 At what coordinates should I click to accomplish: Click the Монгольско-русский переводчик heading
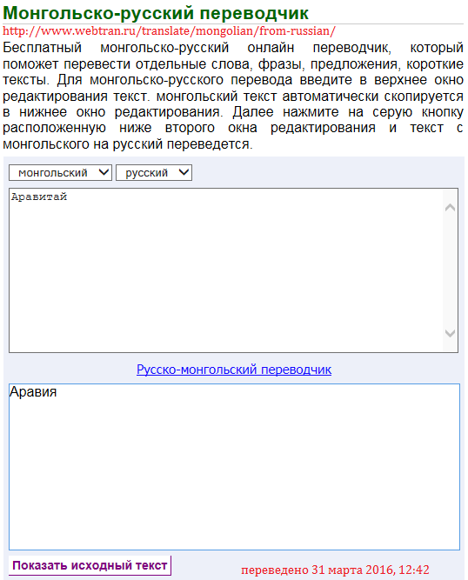[156, 13]
